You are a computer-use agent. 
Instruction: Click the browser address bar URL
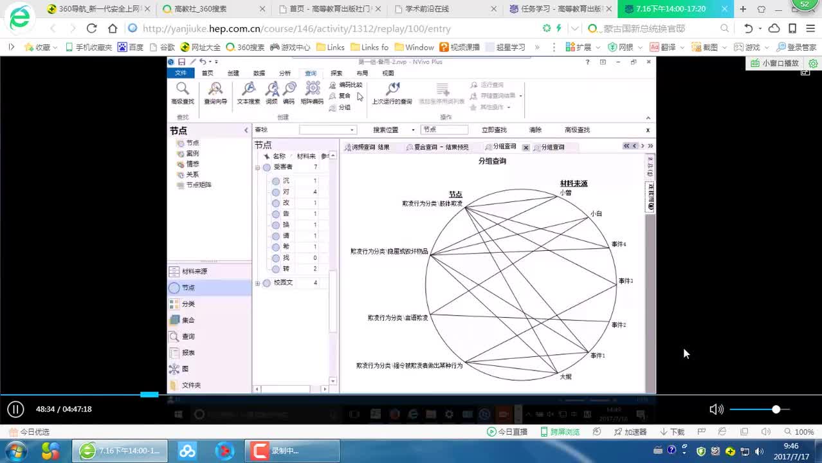pyautogui.click(x=297, y=28)
